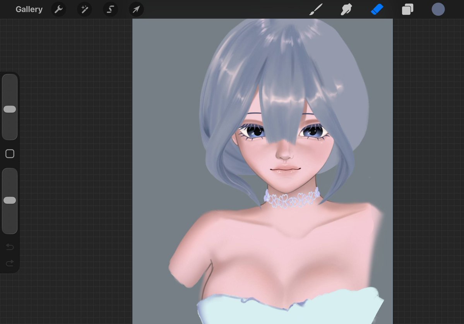Image resolution: width=464 pixels, height=324 pixels.
Task: Open the Gallery view
Action: point(29,9)
